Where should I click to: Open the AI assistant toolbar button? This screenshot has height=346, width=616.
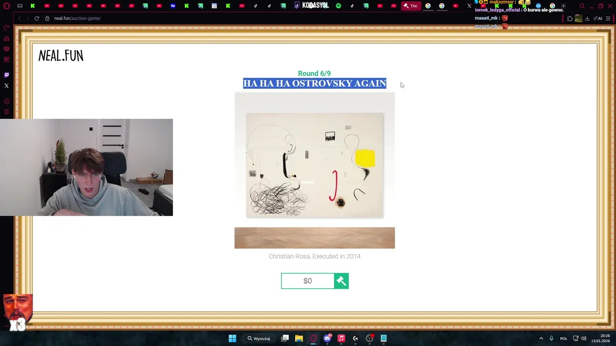click(x=598, y=18)
